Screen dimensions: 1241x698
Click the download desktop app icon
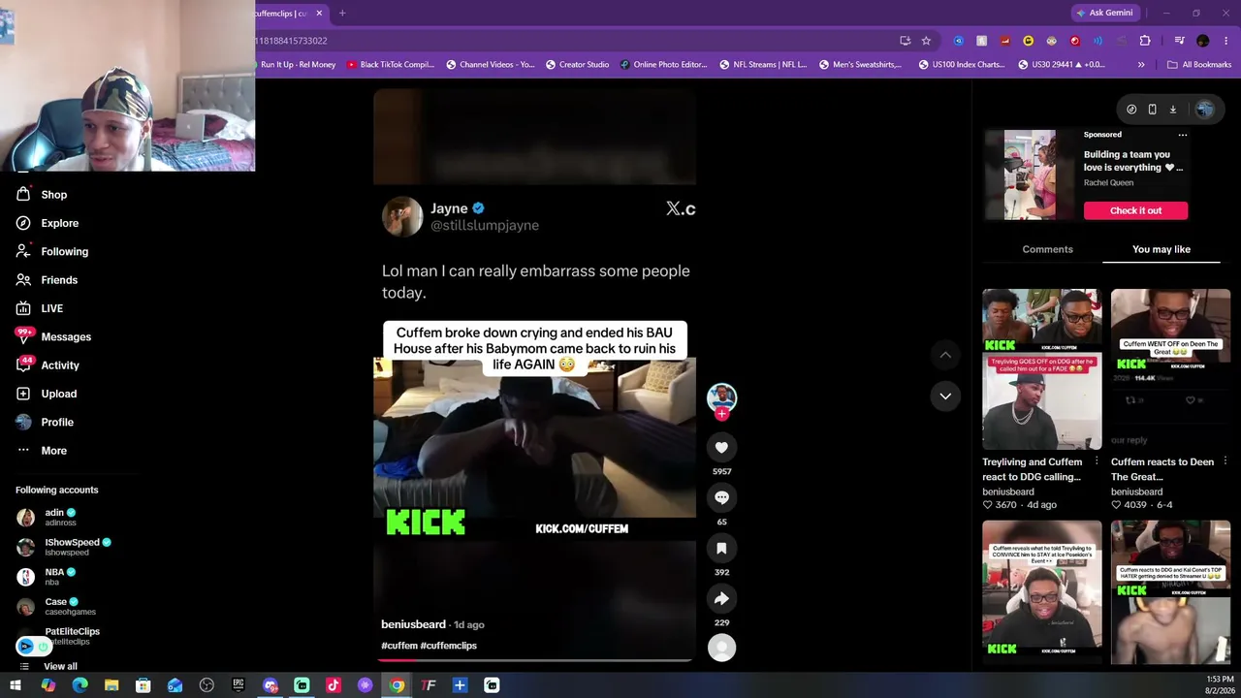coord(1172,110)
